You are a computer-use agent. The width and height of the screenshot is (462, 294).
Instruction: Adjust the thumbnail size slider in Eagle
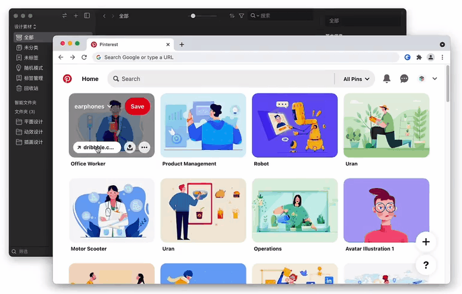tap(193, 16)
